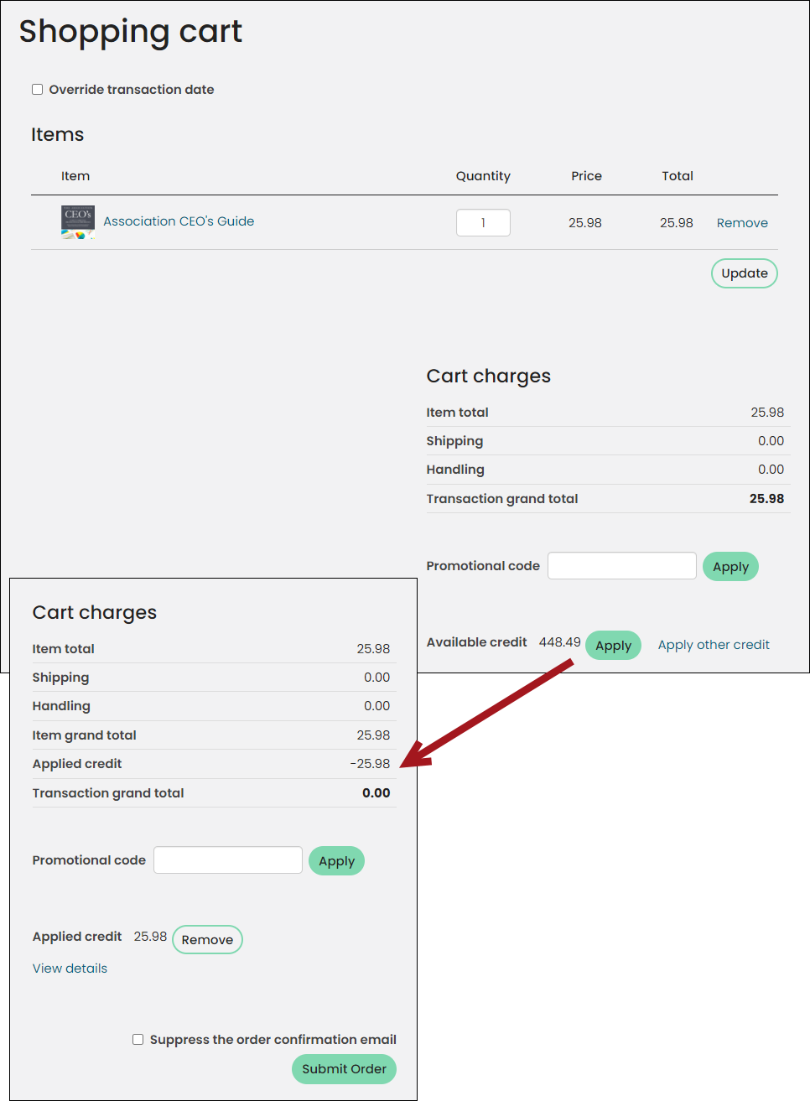810x1101 pixels.
Task: Remove the item from cart
Action: [x=742, y=223]
